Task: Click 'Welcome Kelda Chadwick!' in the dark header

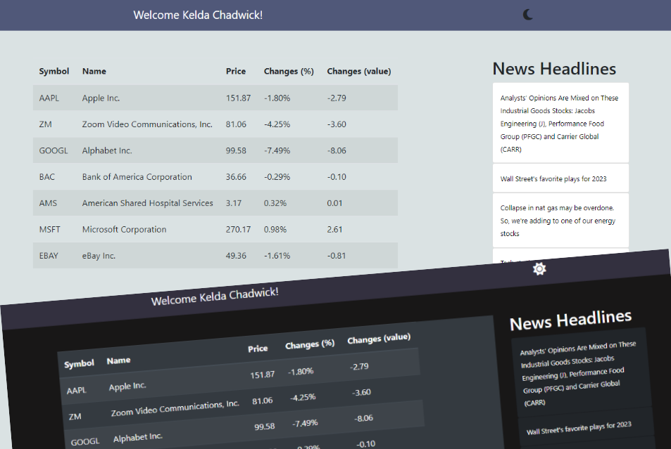Action: coord(215,297)
